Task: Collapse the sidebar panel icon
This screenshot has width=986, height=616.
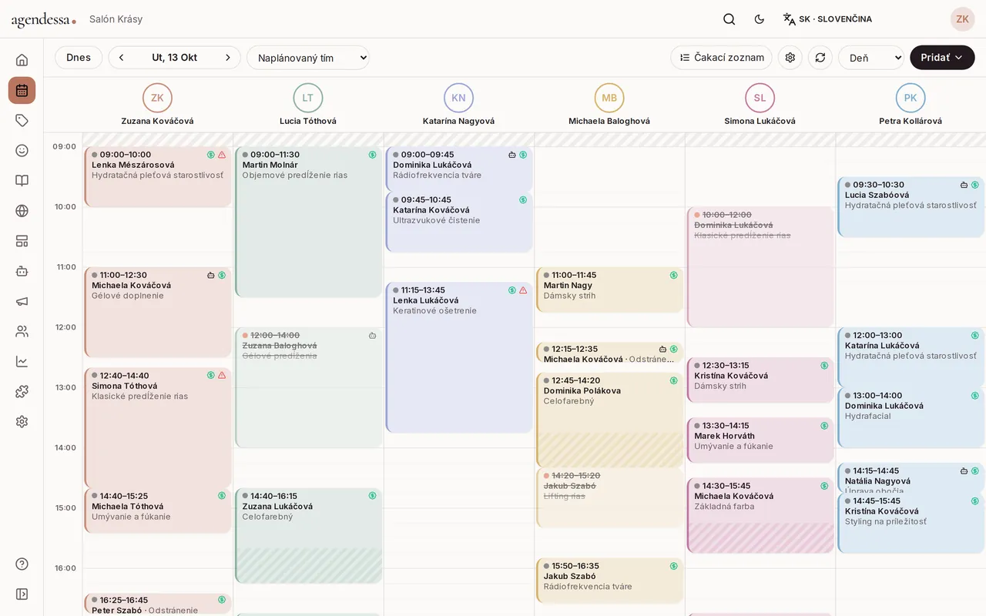Action: tap(22, 594)
